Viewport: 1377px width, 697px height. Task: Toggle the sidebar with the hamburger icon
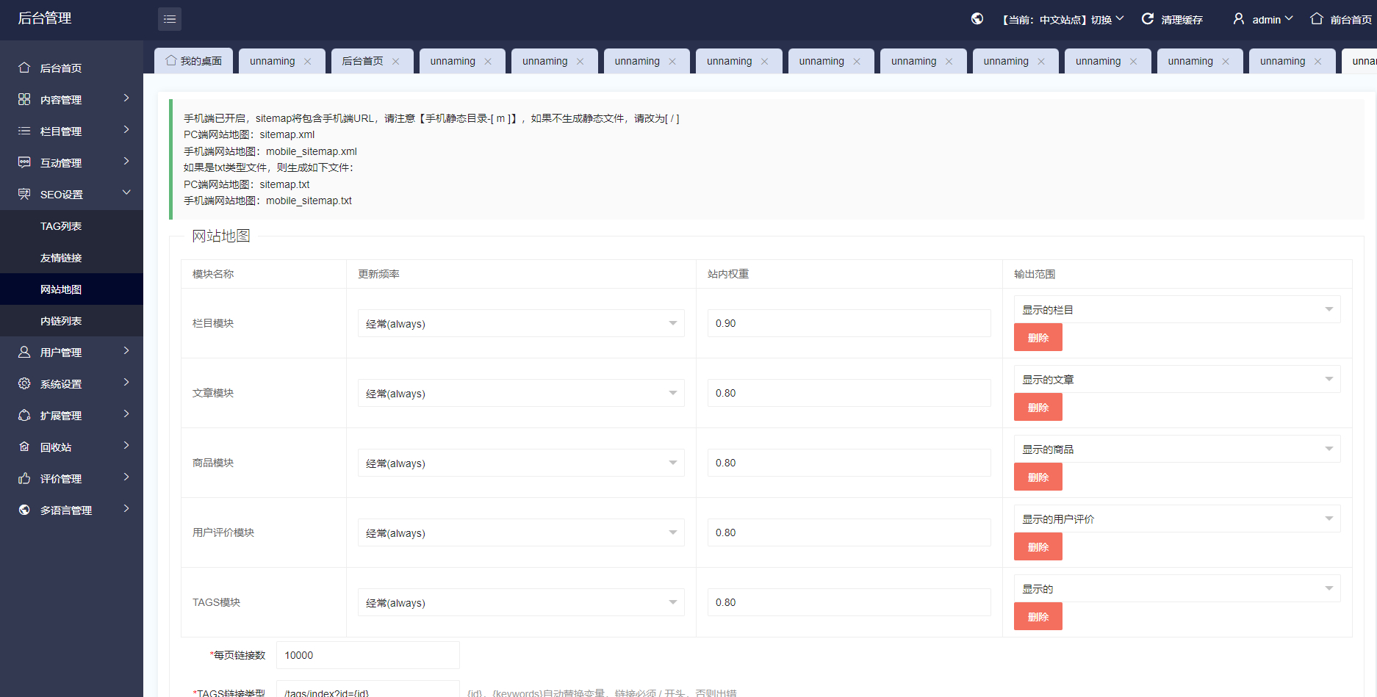coord(170,19)
